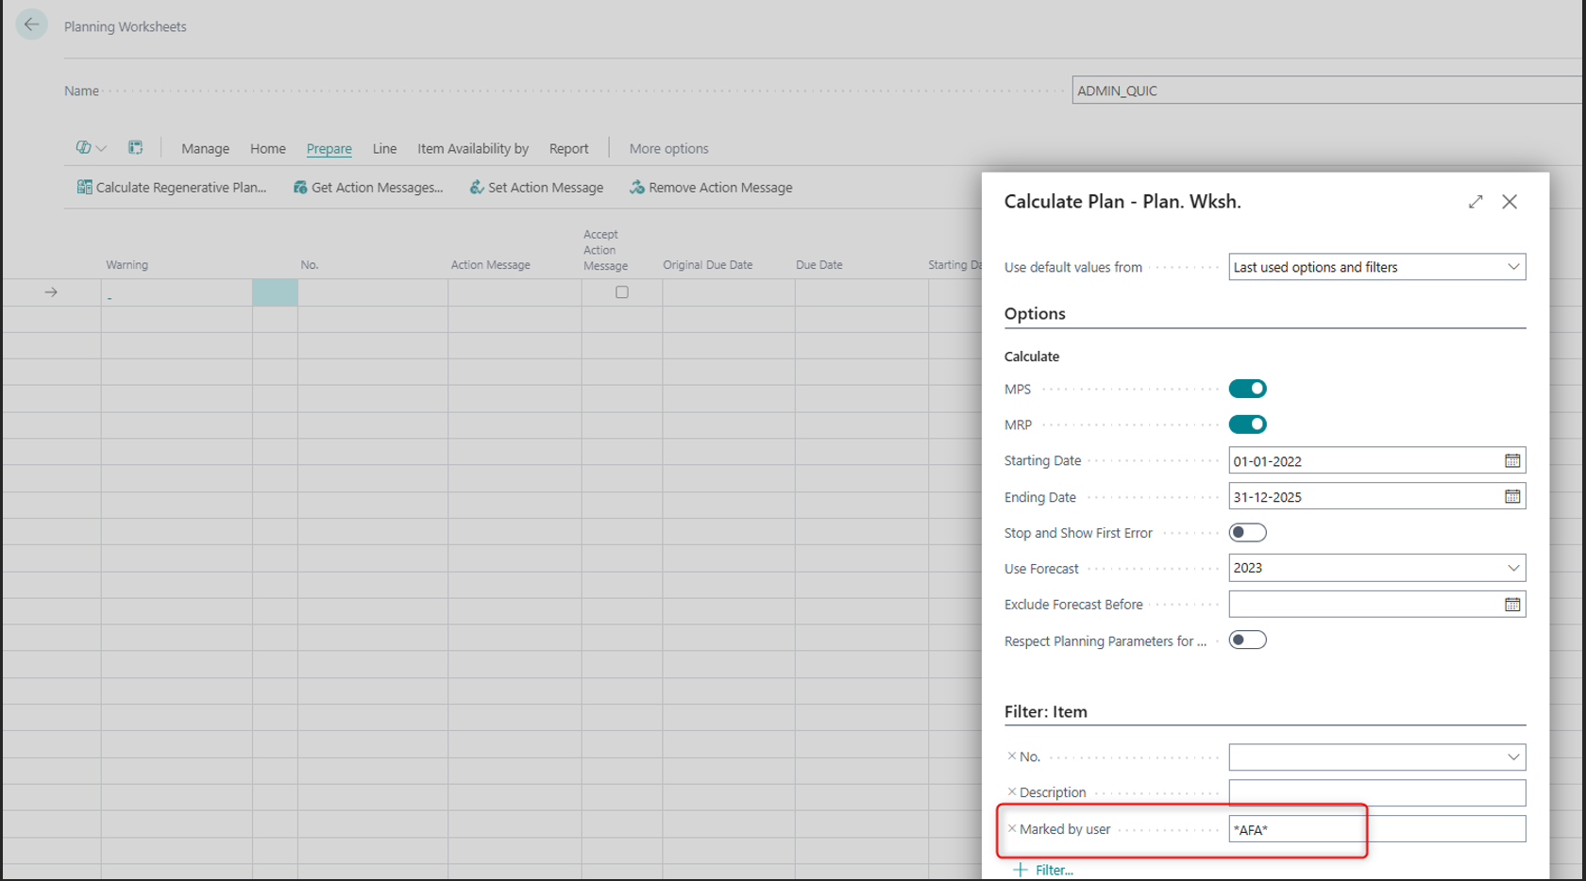The height and width of the screenshot is (881, 1586).
Task: Open the Ending Date calendar picker
Action: point(1511,497)
